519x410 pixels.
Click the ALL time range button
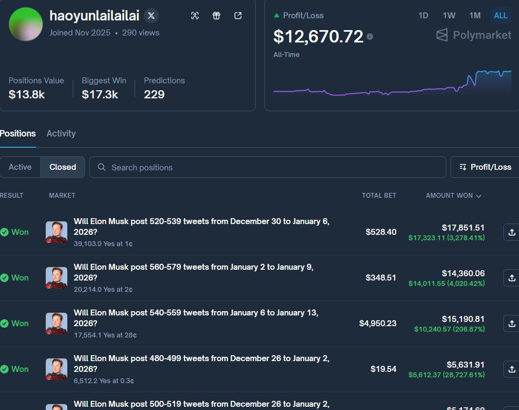[x=500, y=16]
